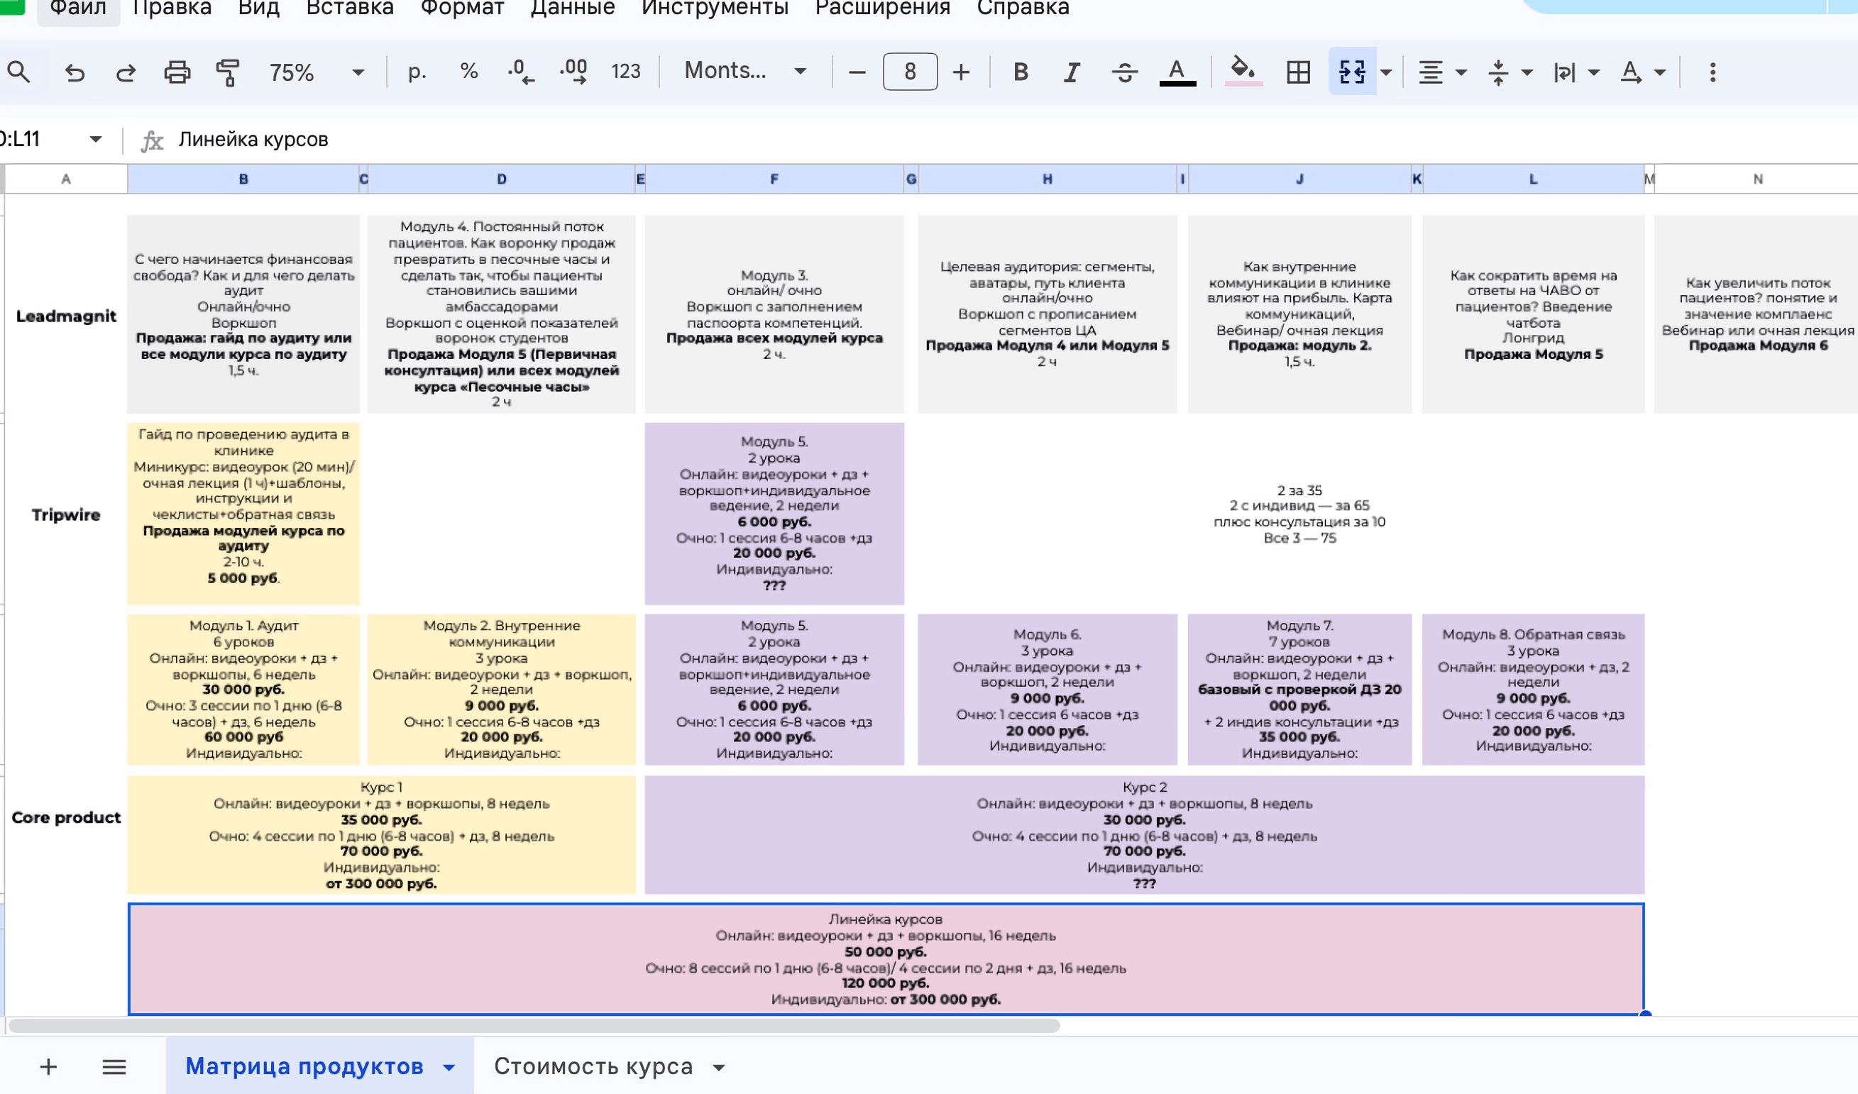Toggle Strikethrough formatting

pos(1123,72)
